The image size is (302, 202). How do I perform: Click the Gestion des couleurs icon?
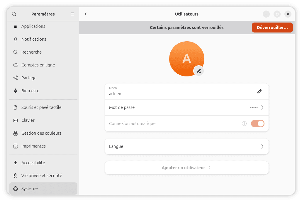pos(16,133)
